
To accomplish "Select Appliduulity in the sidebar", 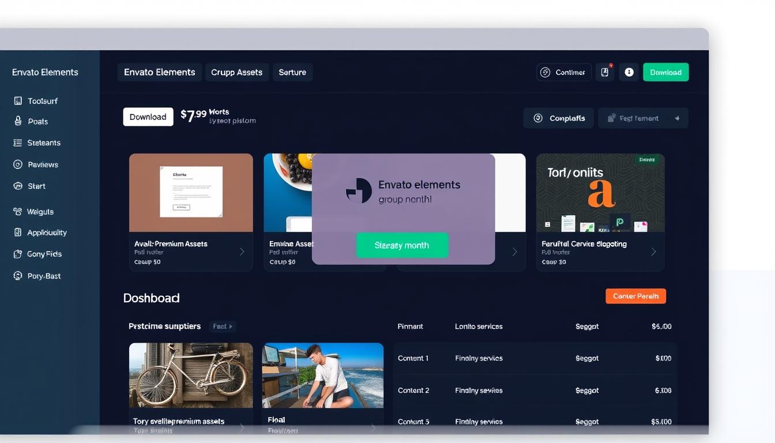I will click(x=47, y=232).
